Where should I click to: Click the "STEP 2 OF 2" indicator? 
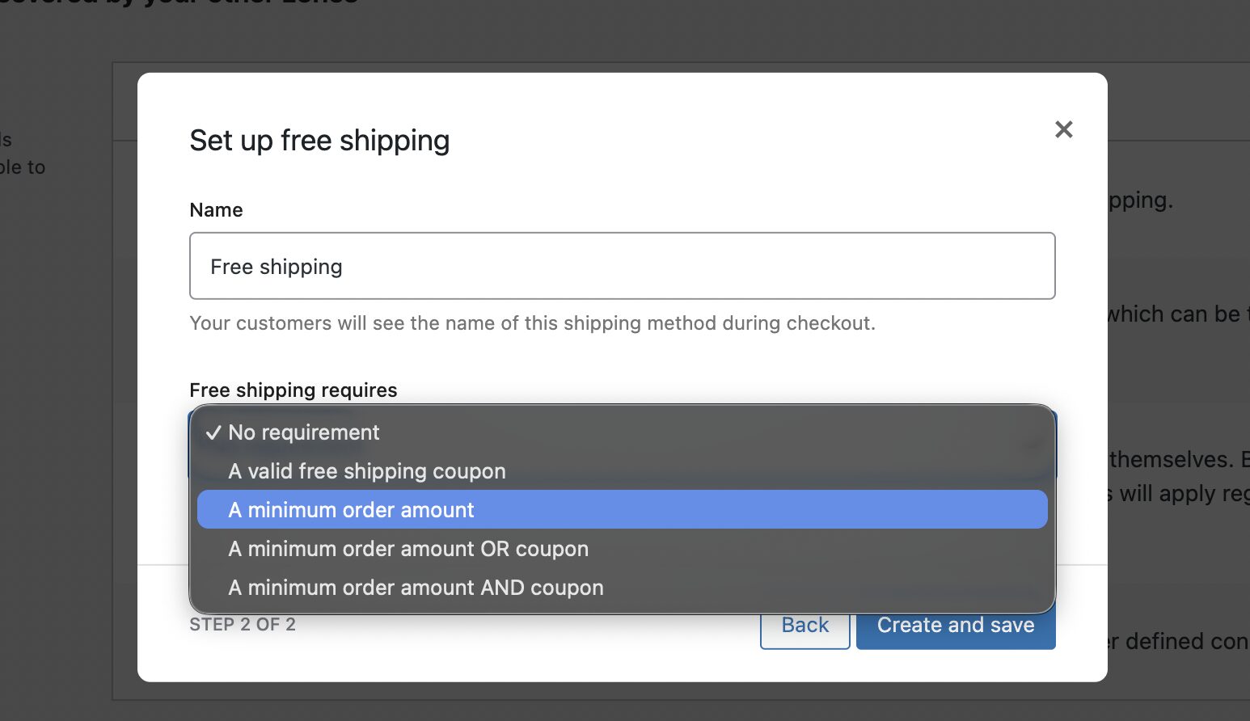(243, 624)
